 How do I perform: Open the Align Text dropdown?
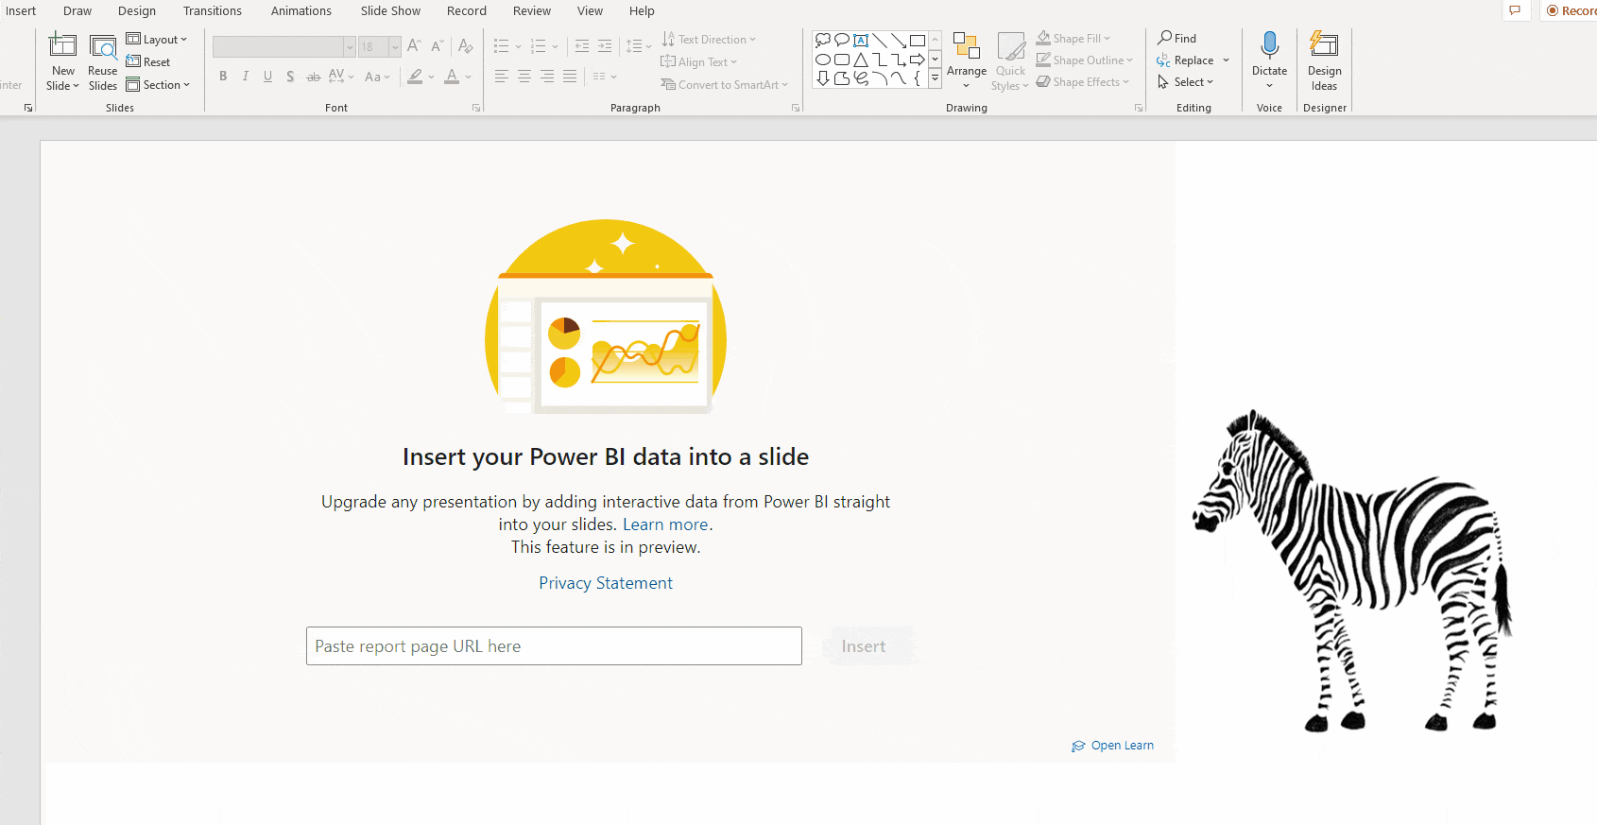click(698, 62)
